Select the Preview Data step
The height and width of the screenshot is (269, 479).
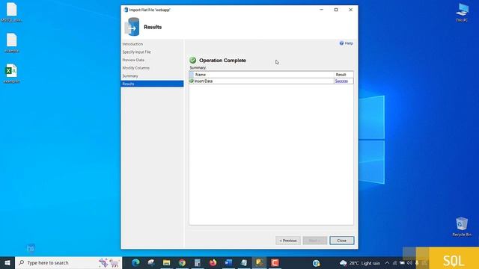tap(133, 60)
